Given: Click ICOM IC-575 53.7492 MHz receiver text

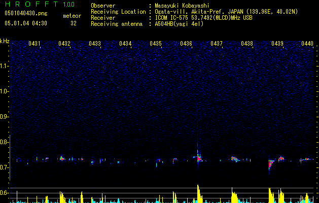Looking at the screenshot, I should pyautogui.click(x=204, y=18).
